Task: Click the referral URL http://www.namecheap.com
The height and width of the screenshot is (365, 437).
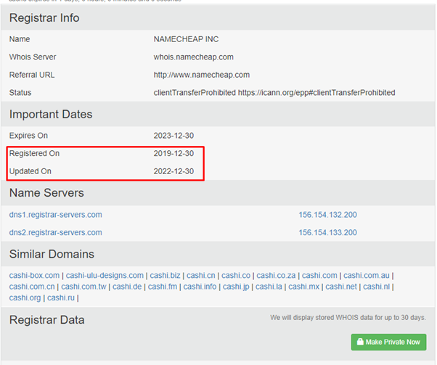Action: pyautogui.click(x=202, y=75)
